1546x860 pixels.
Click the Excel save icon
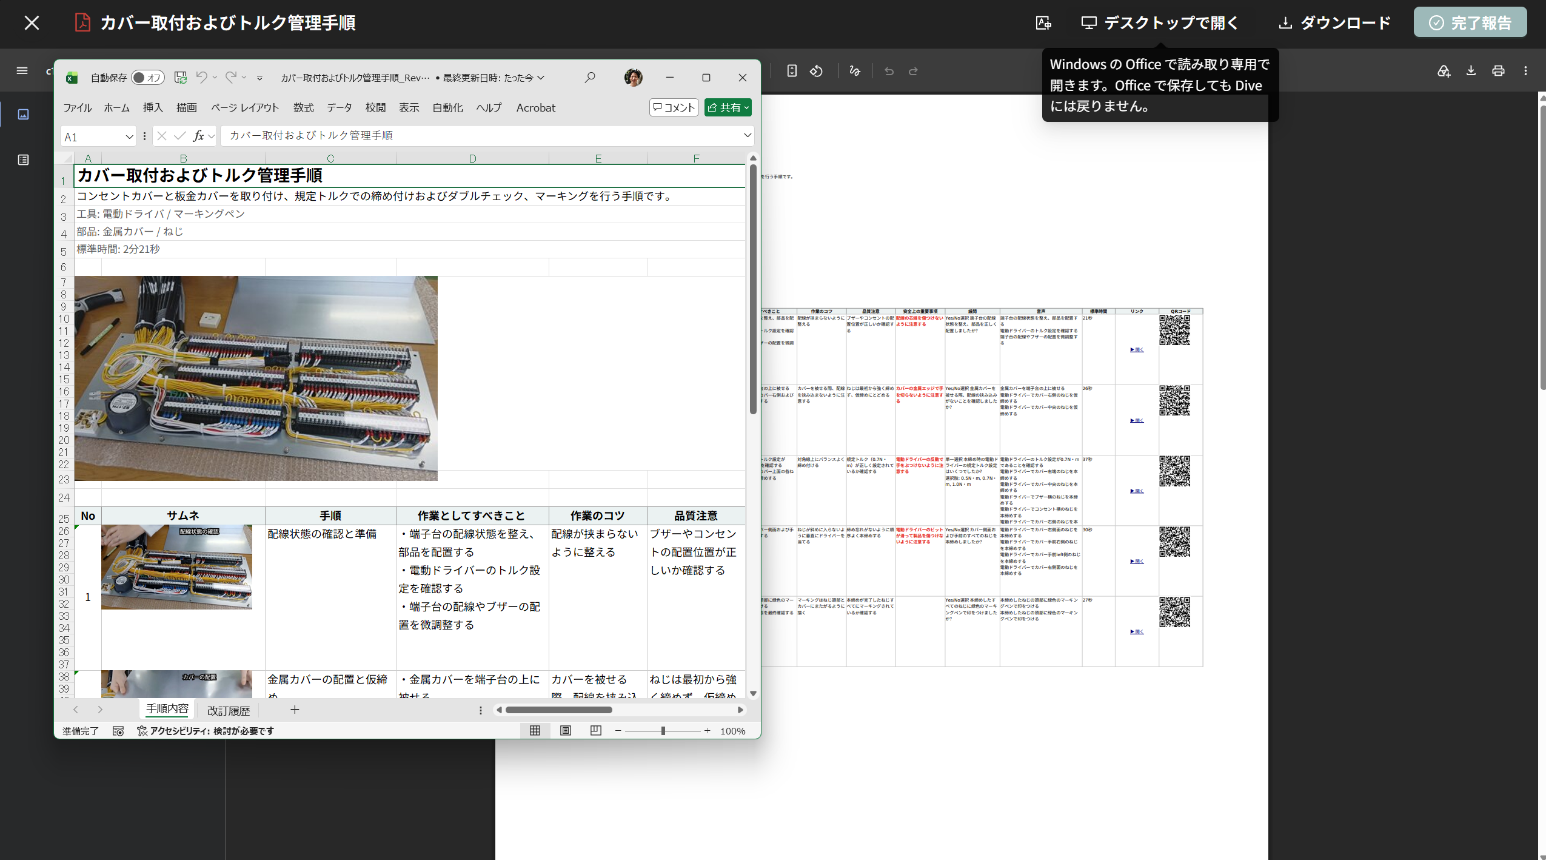click(180, 77)
